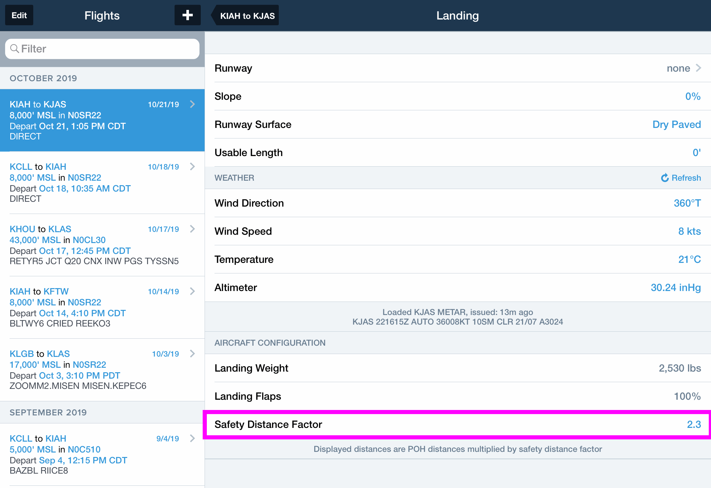711x488 pixels.
Task: Click the magnifier icon in Filter
Action: (14, 49)
